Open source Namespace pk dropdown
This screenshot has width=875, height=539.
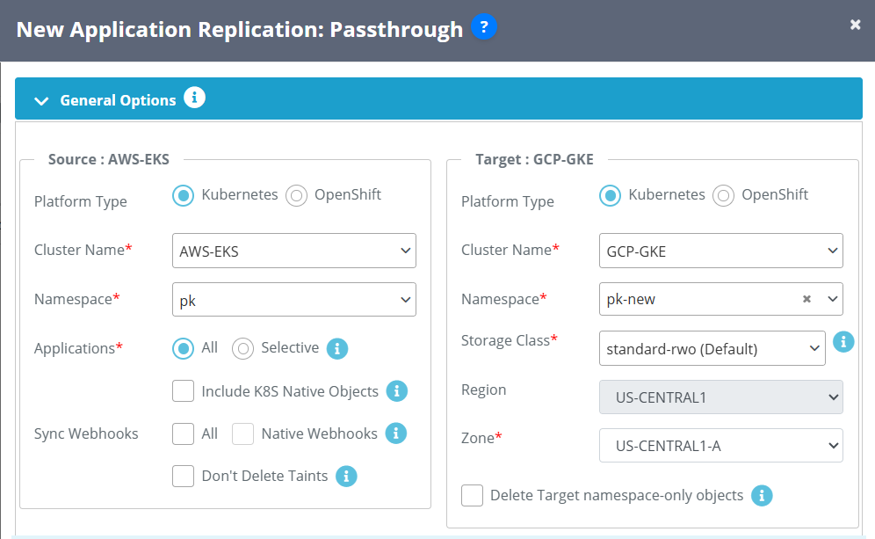click(294, 299)
